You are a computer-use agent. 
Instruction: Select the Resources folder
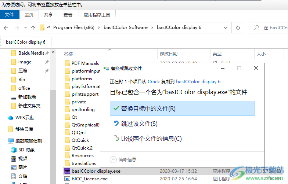tap(82, 156)
